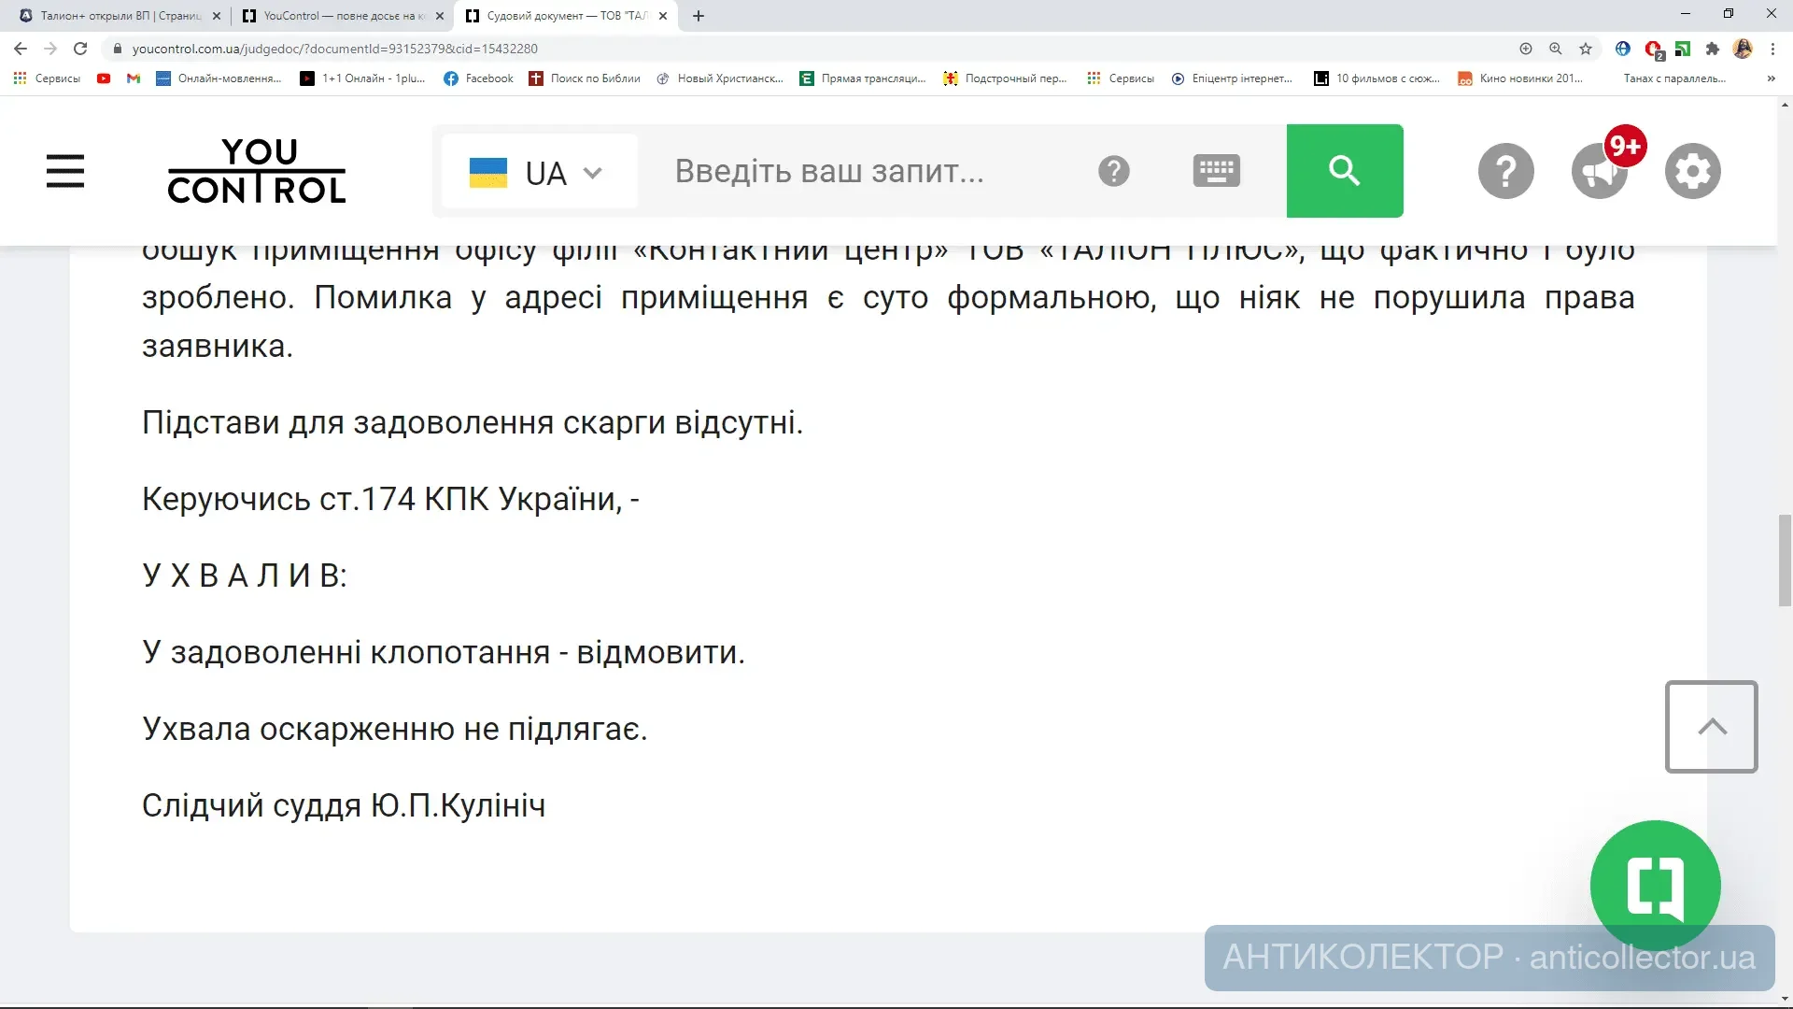Click the small question mark in search field
This screenshot has height=1009, width=1793.
pos(1113,171)
